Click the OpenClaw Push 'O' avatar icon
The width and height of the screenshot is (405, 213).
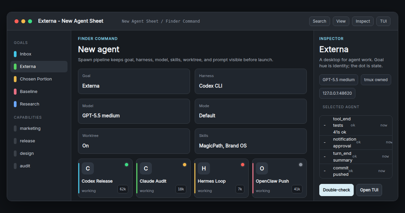pos(262,168)
